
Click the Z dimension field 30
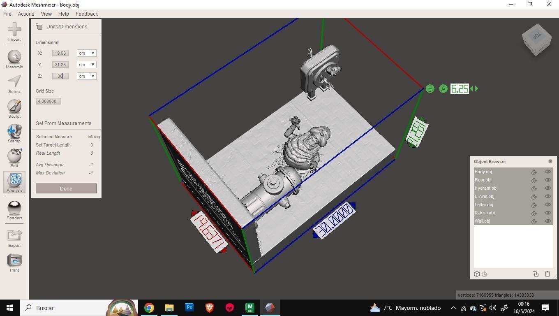tap(60, 76)
